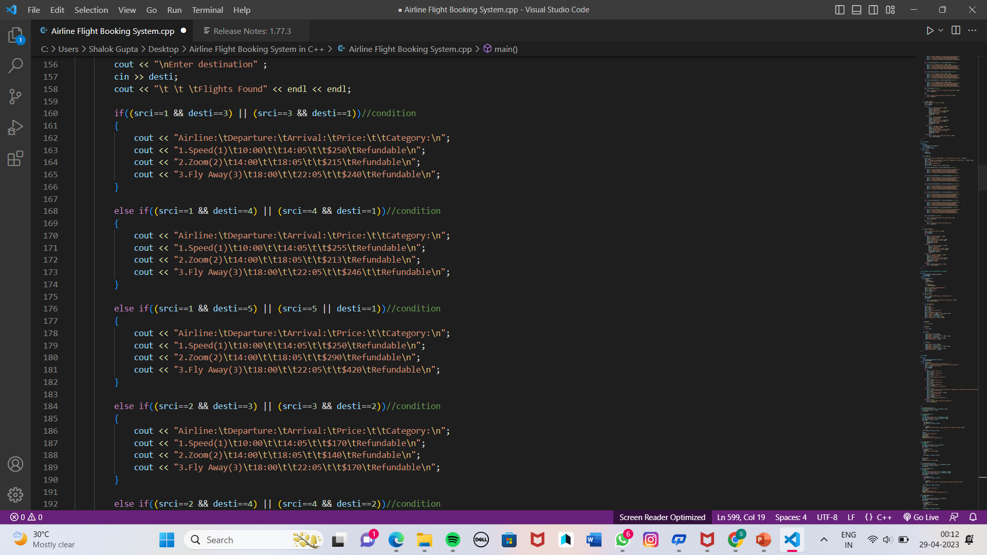Open the Search view icon
The image size is (987, 555).
15,65
